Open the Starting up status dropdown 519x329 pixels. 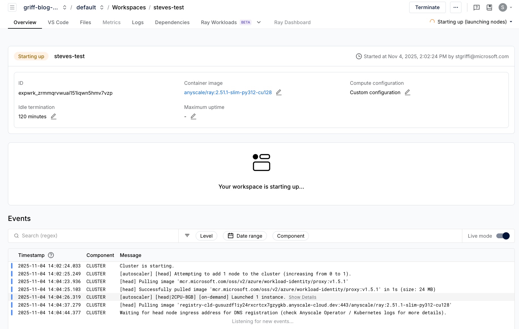(x=511, y=22)
